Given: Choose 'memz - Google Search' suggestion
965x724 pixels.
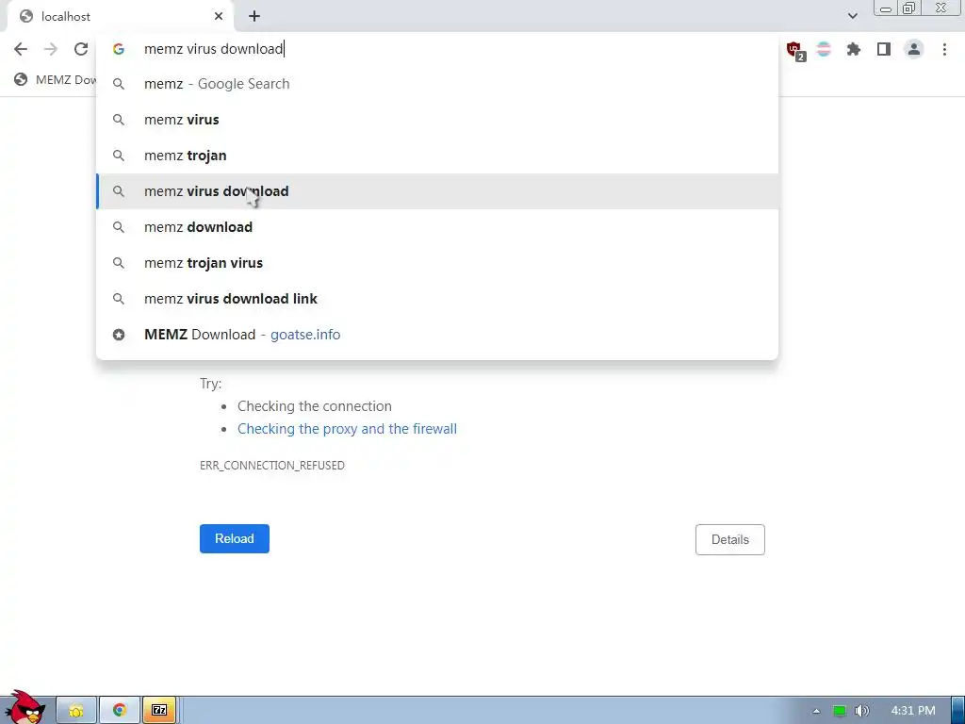Looking at the screenshot, I should [437, 84].
